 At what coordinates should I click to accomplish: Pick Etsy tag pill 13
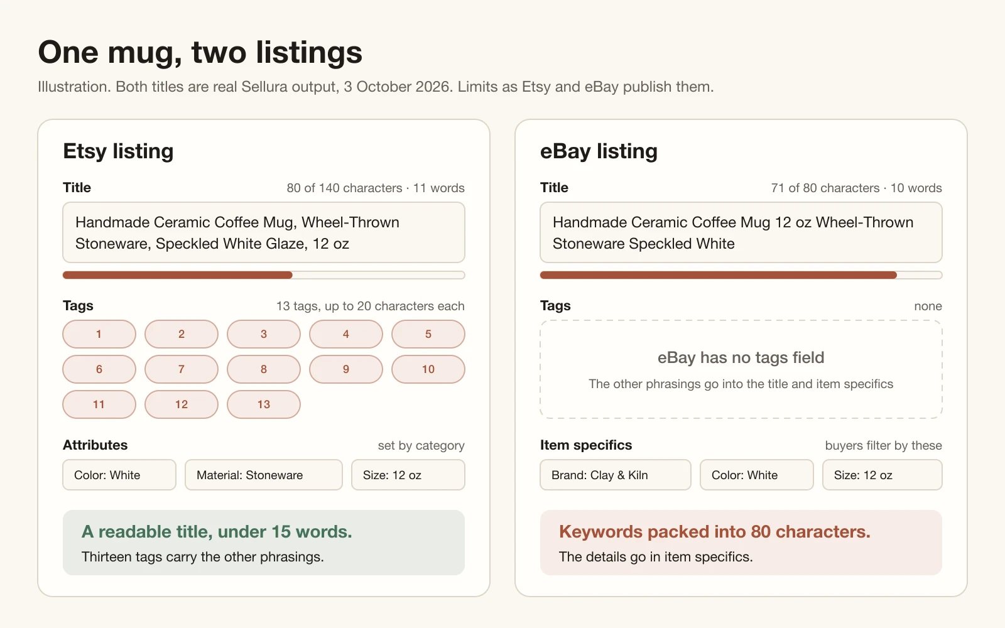click(264, 404)
